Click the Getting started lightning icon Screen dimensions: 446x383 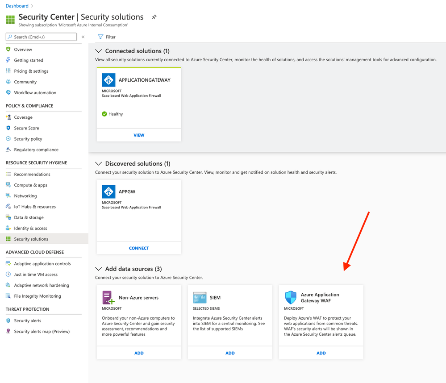click(x=8, y=60)
